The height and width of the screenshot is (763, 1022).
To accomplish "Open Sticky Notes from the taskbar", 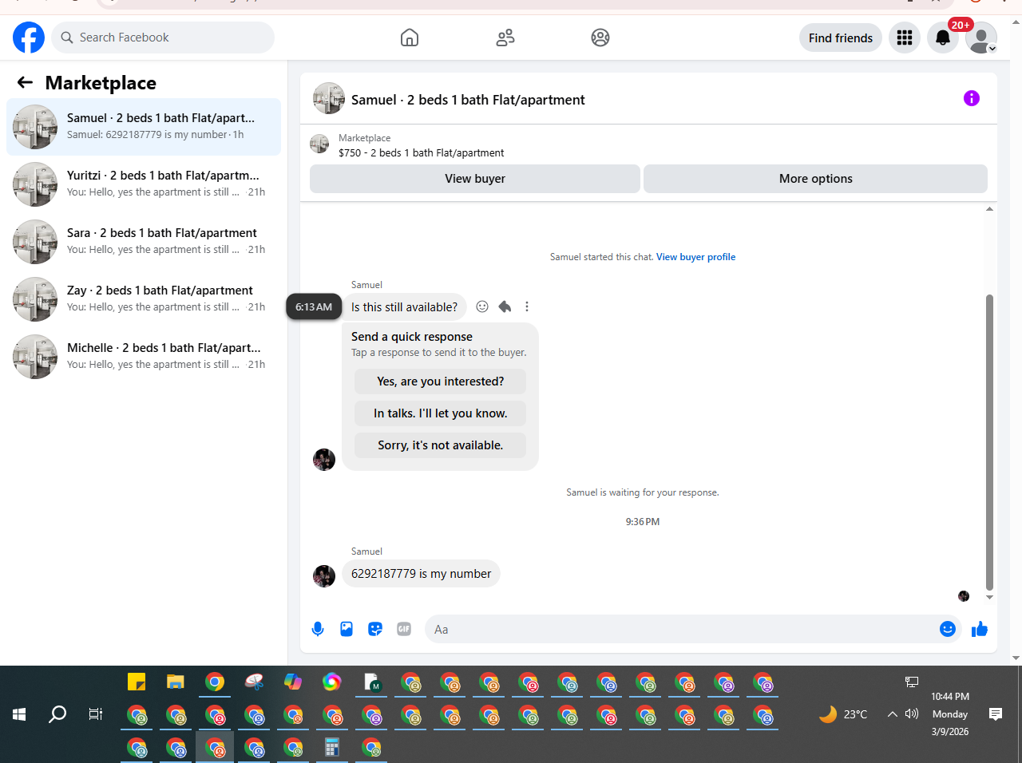I will coord(137,682).
